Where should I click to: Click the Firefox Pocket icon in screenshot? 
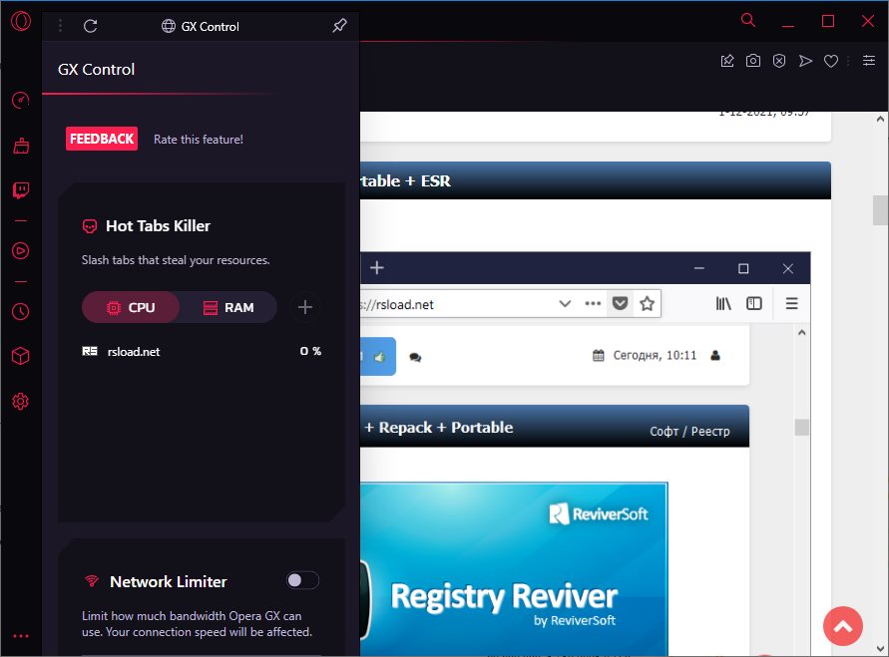coord(621,304)
